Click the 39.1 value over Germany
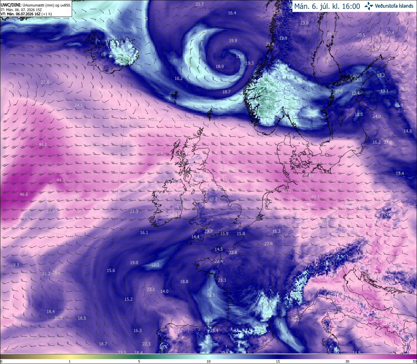The image size is (417, 364). [315, 197]
